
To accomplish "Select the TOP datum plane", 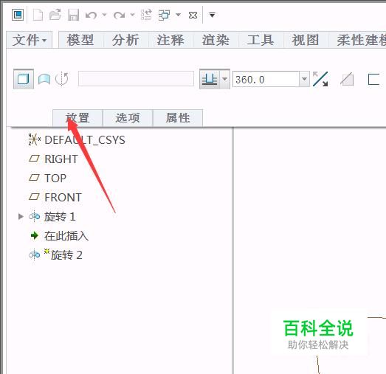I will [x=55, y=178].
